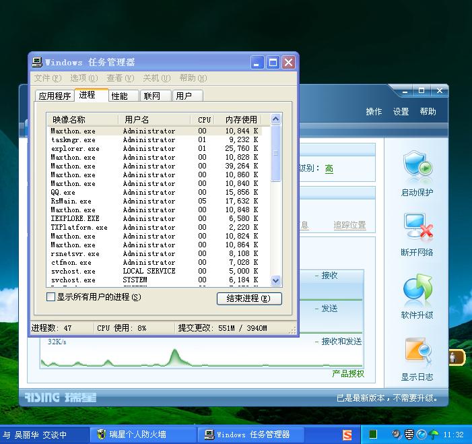Screen dimensions: 472x444
Task: Switch to the 联网 tab
Action: click(156, 96)
